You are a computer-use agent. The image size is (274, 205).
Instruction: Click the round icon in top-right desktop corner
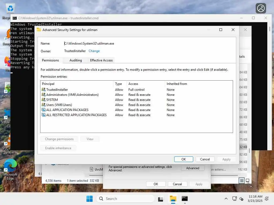point(261,8)
